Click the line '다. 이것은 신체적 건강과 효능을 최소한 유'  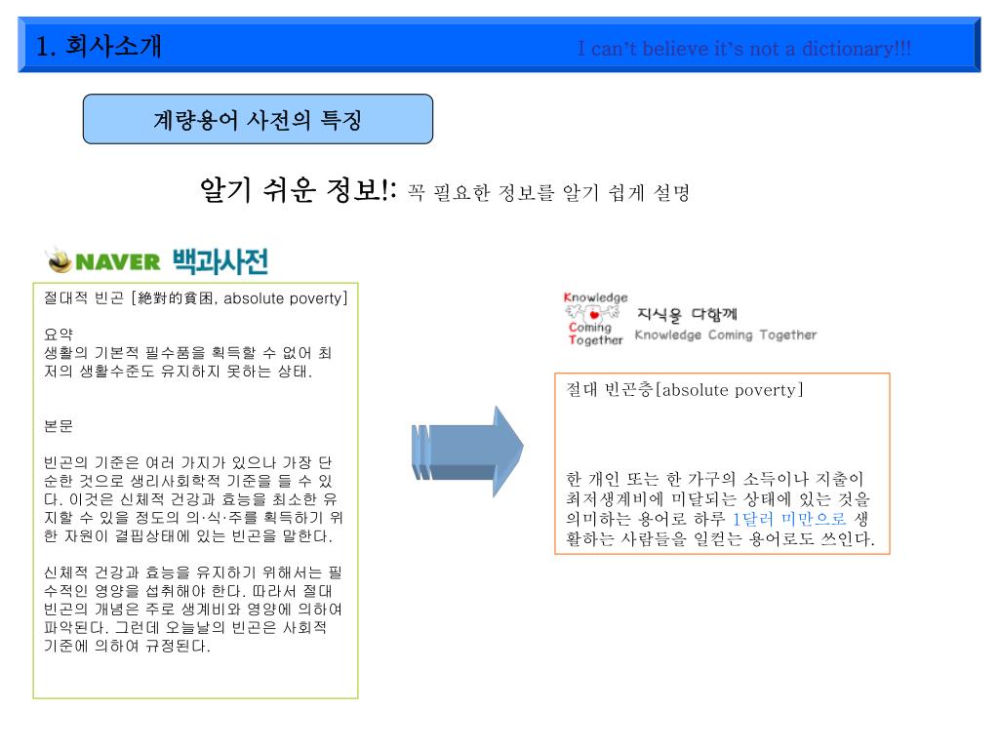tap(190, 499)
